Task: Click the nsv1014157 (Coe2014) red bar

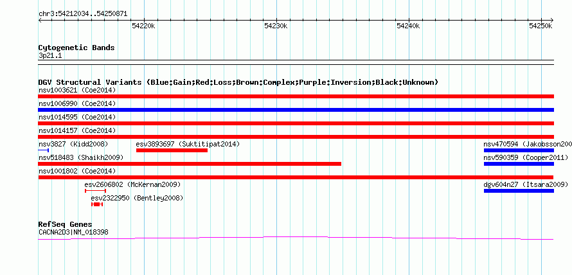Action: pos(296,137)
